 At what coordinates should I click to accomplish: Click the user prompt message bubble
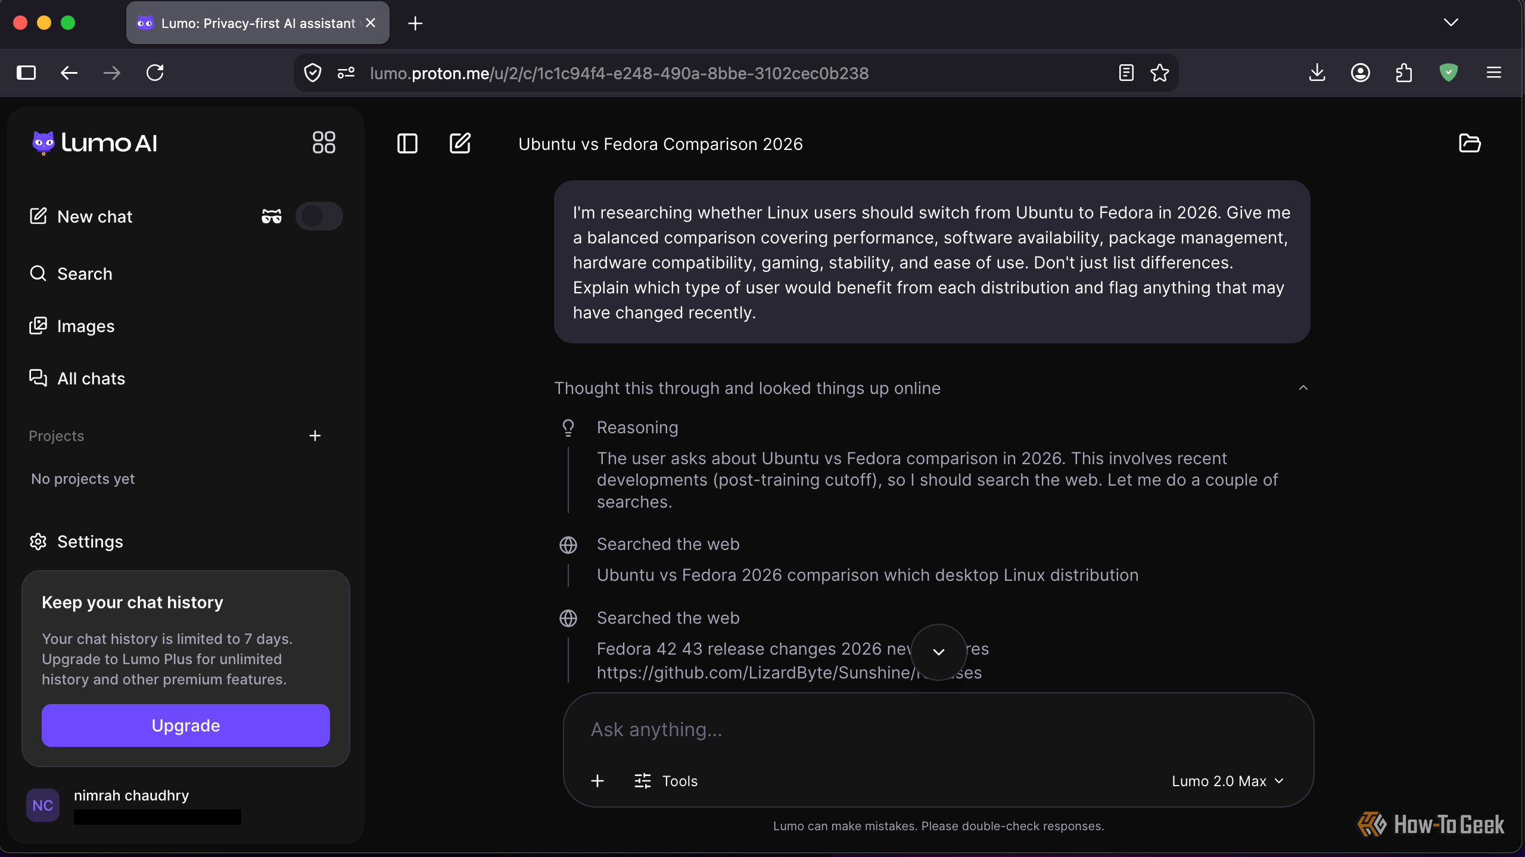click(x=932, y=262)
